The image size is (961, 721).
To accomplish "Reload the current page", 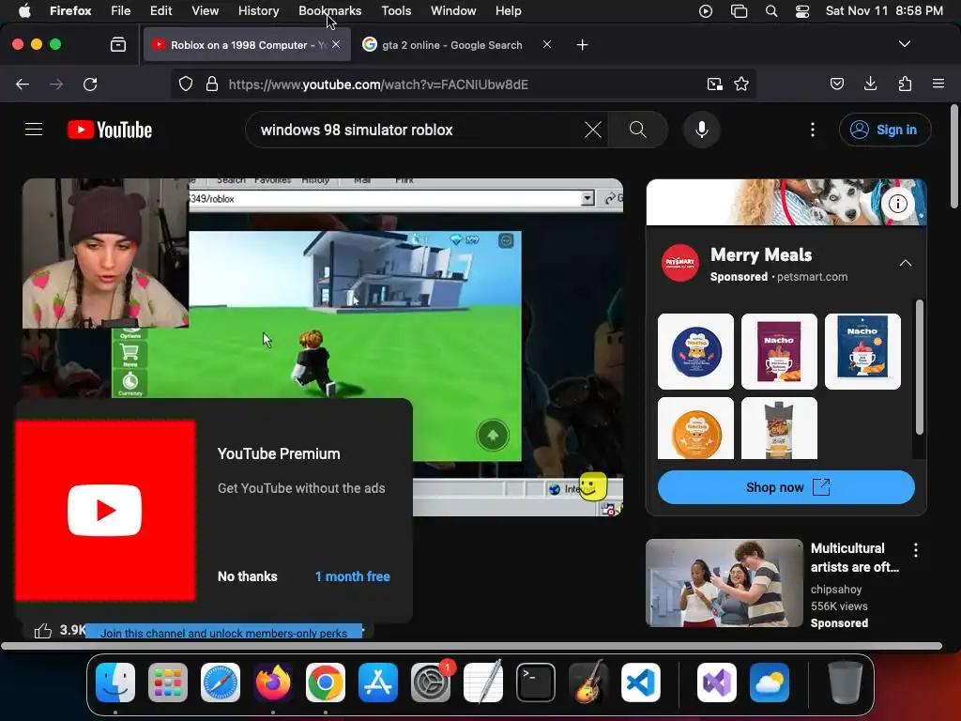I will click(x=90, y=84).
